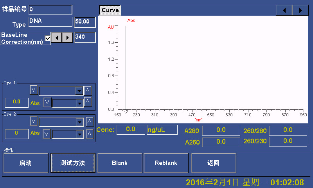Toggle the BaseLine Correction checkbox
The width and height of the screenshot is (313, 188).
click(x=48, y=38)
